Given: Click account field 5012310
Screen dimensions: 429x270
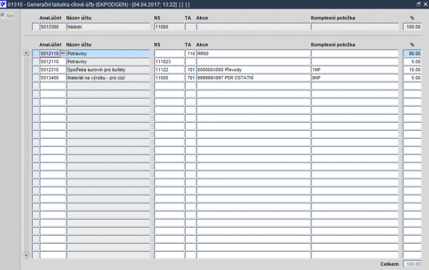Looking at the screenshot, I should point(53,70).
